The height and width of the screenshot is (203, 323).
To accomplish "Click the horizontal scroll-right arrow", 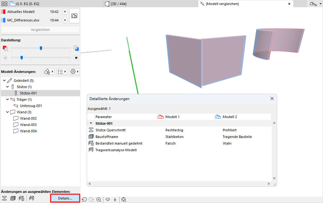I will pyautogui.click(x=269, y=184).
